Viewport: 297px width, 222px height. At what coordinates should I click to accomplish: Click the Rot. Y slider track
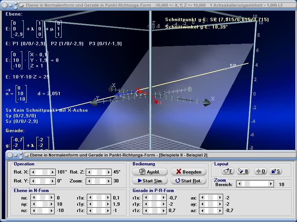pyautogui.click(x=43, y=181)
